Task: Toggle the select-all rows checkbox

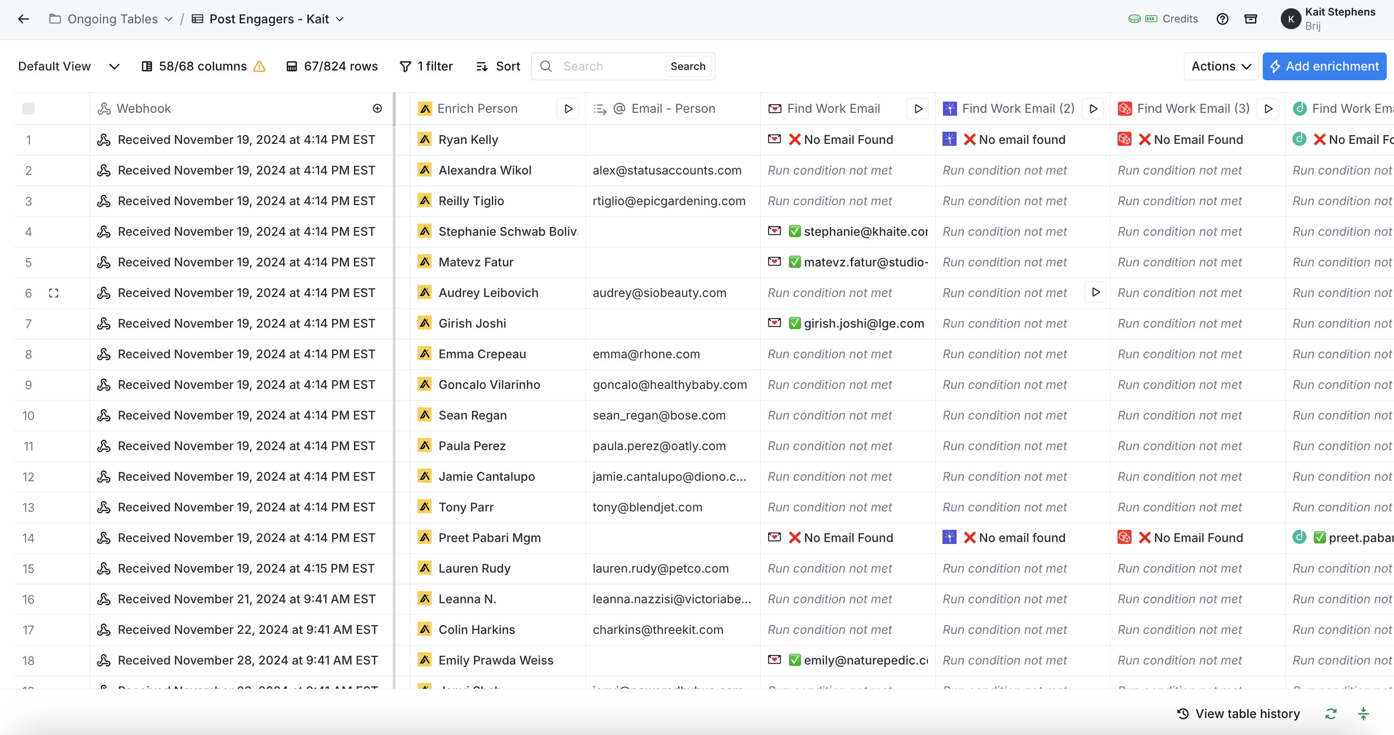Action: (x=29, y=109)
